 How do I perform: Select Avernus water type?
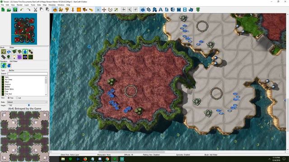[x=8, y=84]
